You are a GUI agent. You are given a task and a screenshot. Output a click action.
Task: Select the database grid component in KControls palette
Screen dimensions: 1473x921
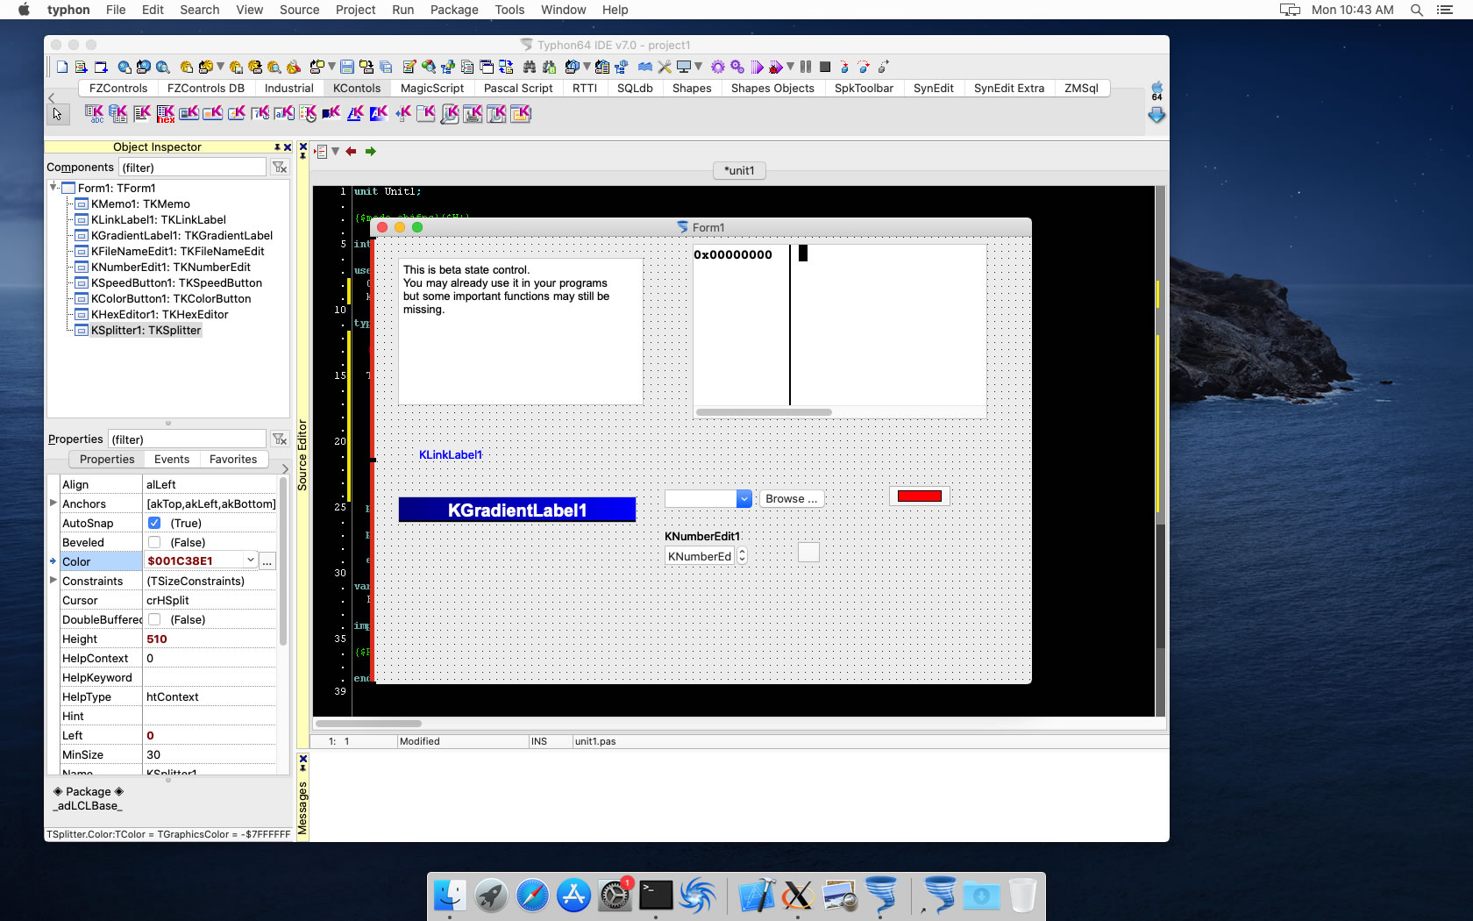[x=118, y=113]
